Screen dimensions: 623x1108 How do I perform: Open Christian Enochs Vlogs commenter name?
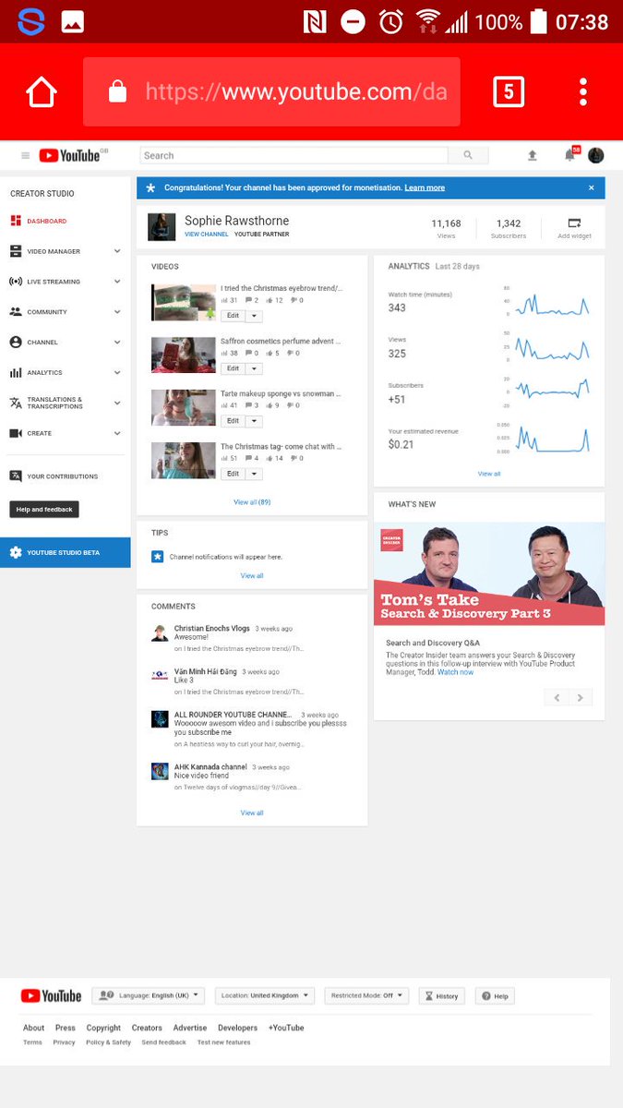pyautogui.click(x=212, y=628)
